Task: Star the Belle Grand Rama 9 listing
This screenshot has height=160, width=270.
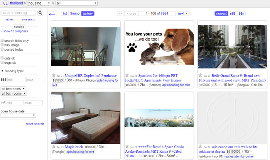Action: (200, 75)
